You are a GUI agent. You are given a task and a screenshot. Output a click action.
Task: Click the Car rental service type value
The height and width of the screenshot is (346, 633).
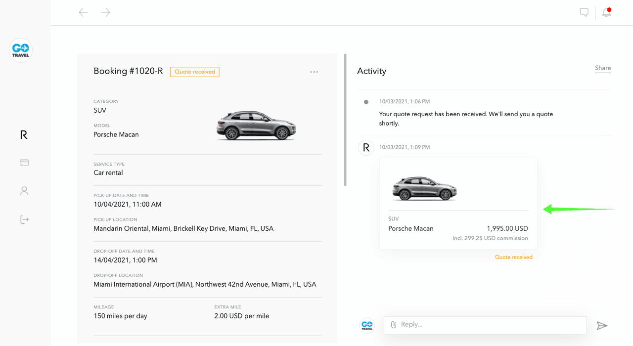point(108,173)
